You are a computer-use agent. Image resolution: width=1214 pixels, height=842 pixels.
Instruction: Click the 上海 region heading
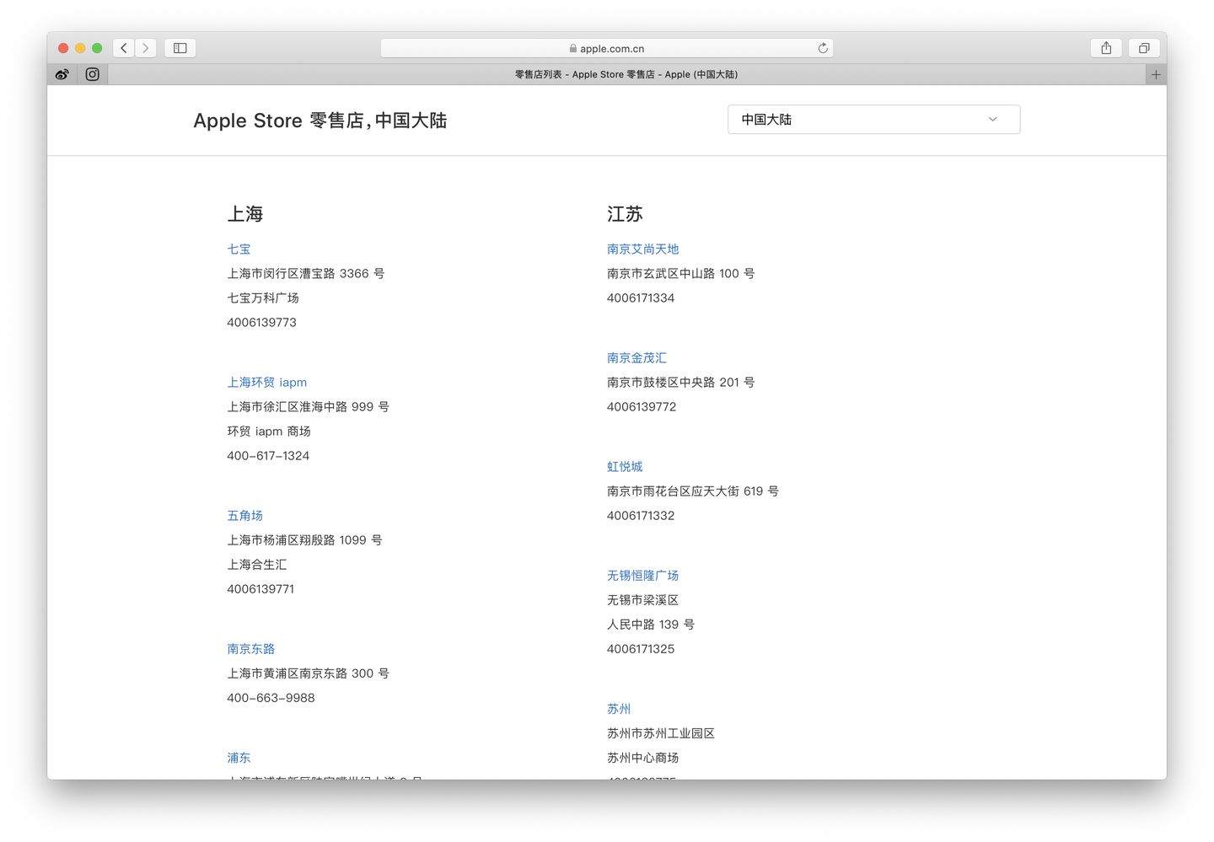245,214
